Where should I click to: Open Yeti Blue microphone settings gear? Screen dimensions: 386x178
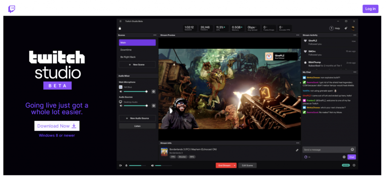[x=153, y=91]
